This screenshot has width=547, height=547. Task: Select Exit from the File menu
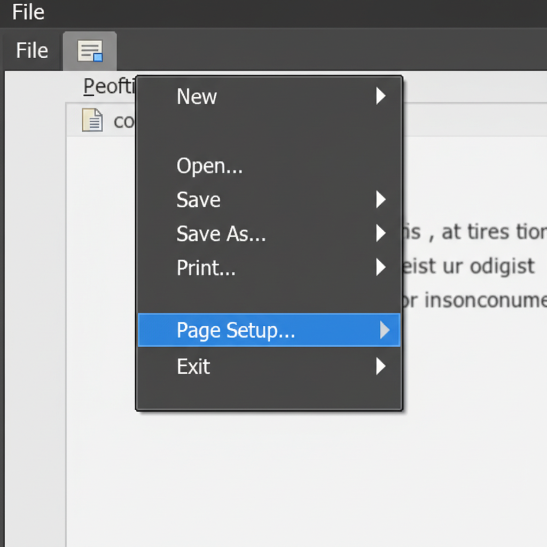point(193,366)
